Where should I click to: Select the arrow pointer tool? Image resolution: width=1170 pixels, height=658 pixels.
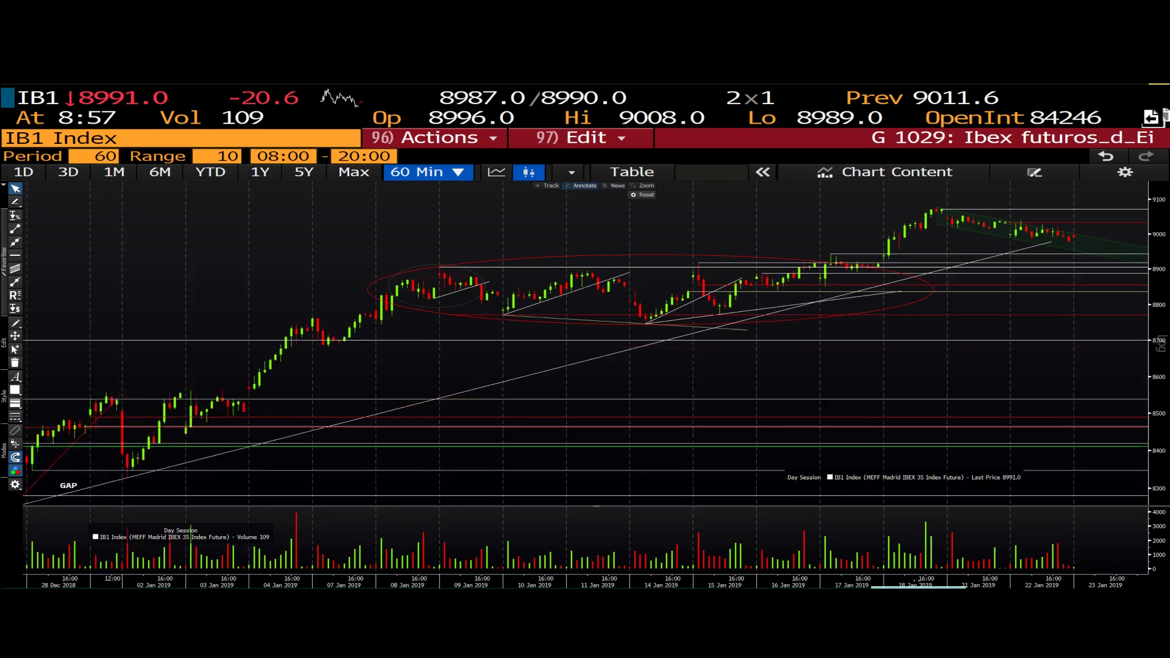[x=15, y=189]
